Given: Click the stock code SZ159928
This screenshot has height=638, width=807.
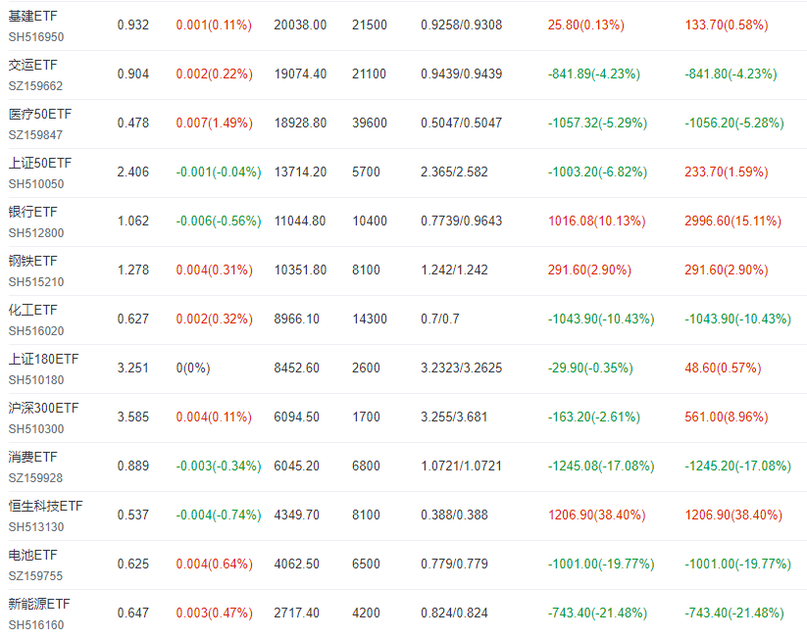Looking at the screenshot, I should pos(35,478).
